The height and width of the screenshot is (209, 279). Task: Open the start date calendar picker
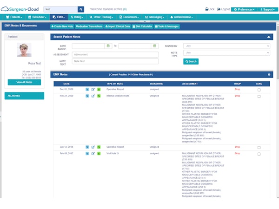(x=108, y=46)
